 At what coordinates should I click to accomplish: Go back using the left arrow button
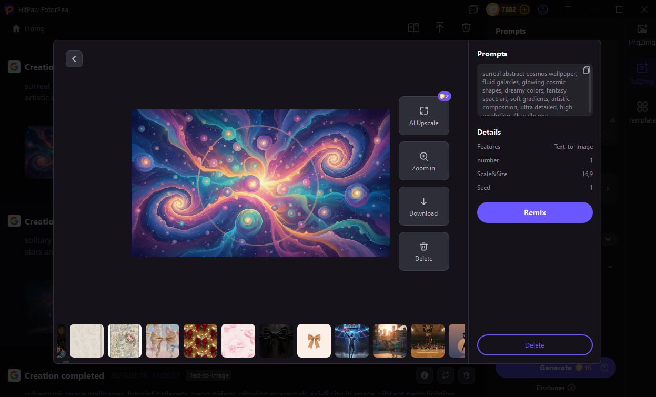pyautogui.click(x=74, y=59)
